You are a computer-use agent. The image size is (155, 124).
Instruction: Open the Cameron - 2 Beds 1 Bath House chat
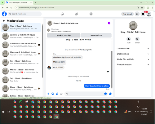[21, 45]
